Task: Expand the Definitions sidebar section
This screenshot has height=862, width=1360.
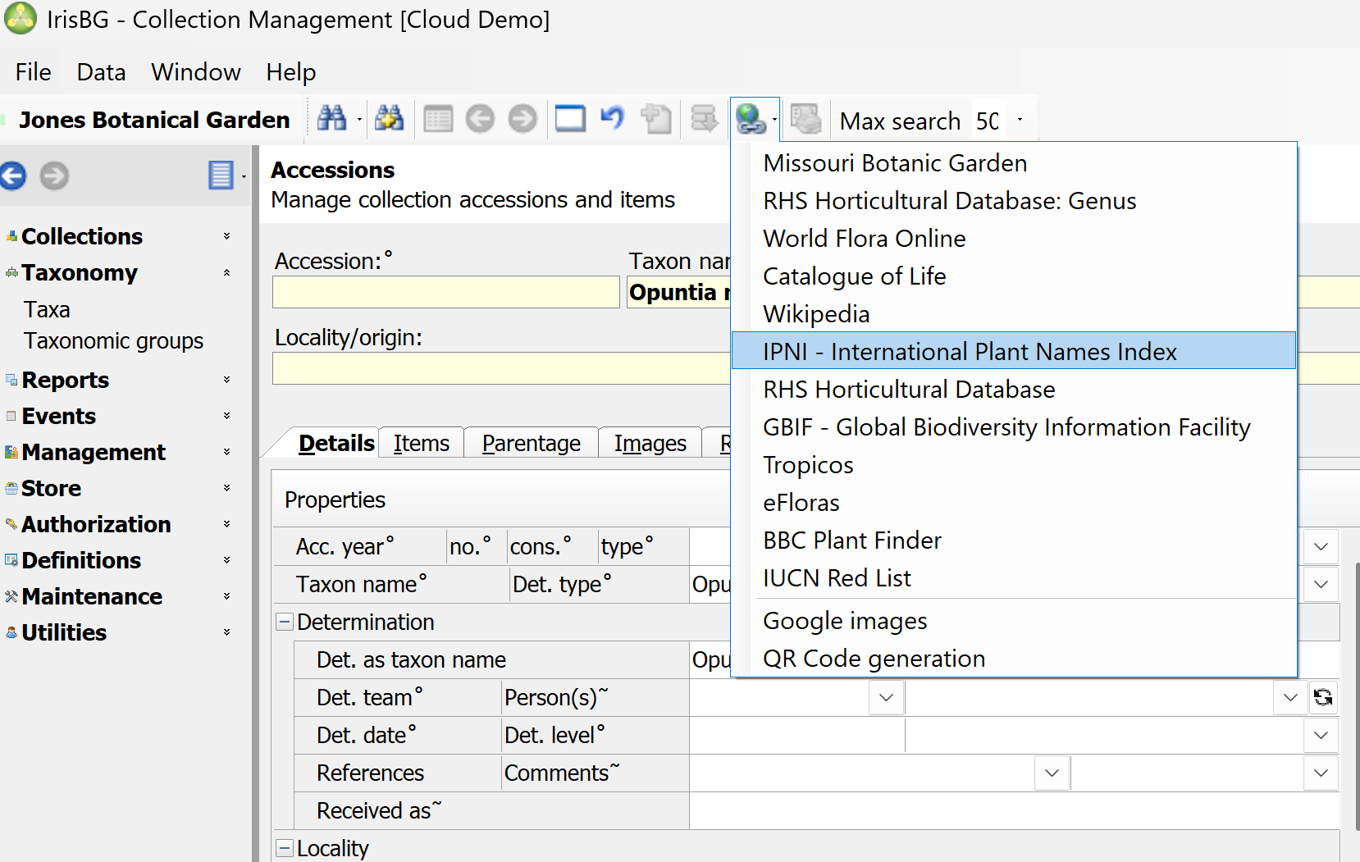Action: coord(226,560)
